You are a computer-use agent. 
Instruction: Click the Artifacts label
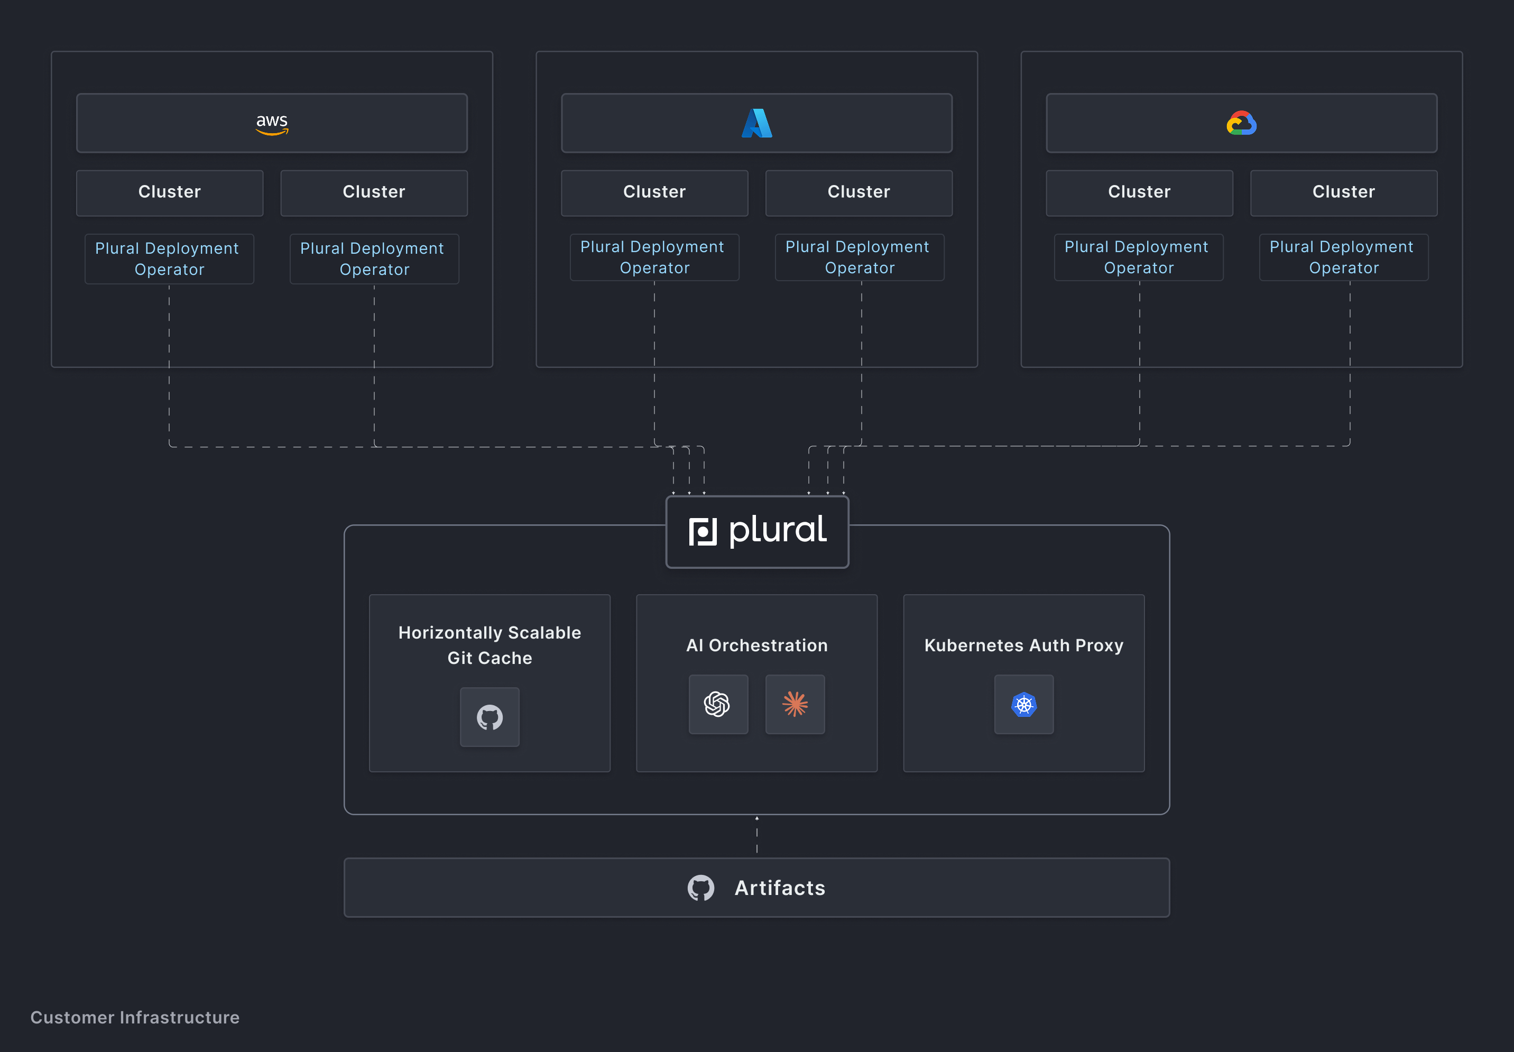click(780, 888)
